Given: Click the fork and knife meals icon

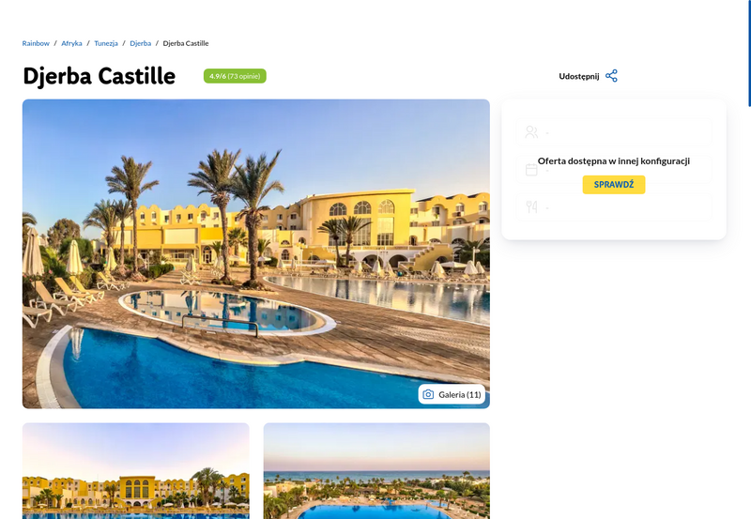Looking at the screenshot, I should [x=531, y=206].
